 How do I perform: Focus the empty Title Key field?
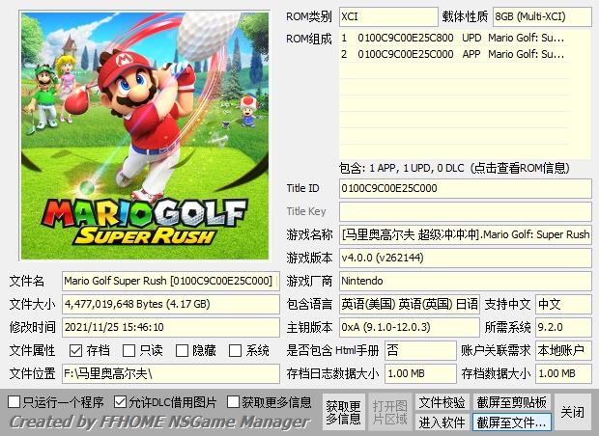(x=466, y=211)
